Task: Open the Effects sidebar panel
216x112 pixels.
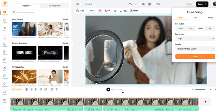Action: [x=5, y=93]
